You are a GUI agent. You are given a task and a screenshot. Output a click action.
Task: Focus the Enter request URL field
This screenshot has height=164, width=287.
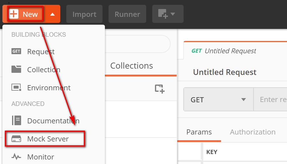click(270, 100)
